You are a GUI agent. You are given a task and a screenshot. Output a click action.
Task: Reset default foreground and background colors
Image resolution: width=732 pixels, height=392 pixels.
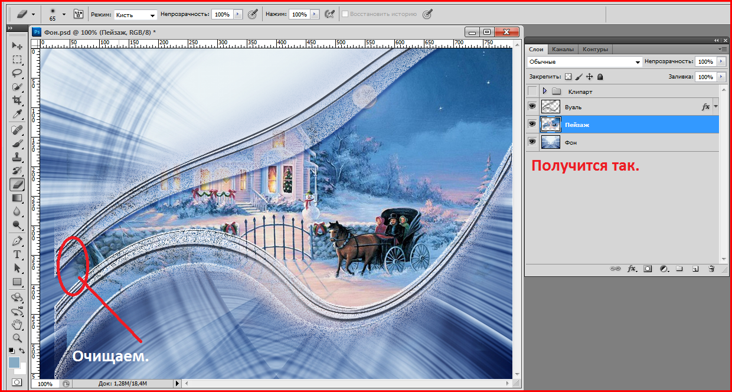pyautogui.click(x=12, y=351)
